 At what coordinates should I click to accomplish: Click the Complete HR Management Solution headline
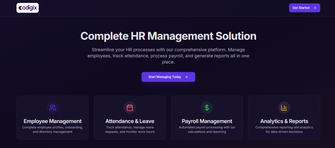click(x=168, y=36)
